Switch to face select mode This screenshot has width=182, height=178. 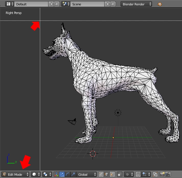(112, 174)
